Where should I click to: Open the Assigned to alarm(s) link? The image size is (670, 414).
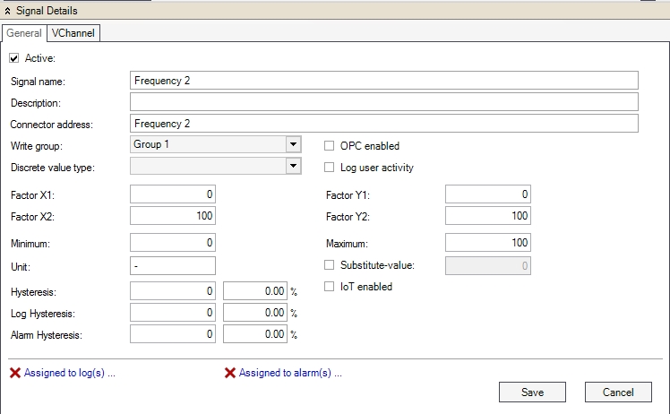pos(290,373)
